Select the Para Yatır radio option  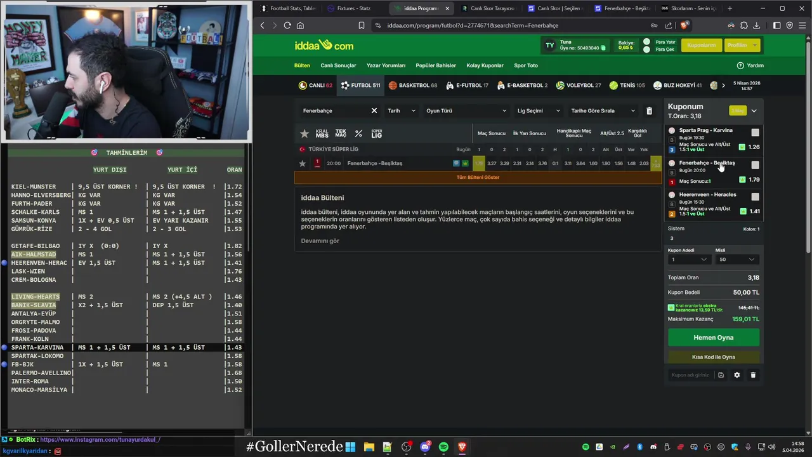(647, 42)
